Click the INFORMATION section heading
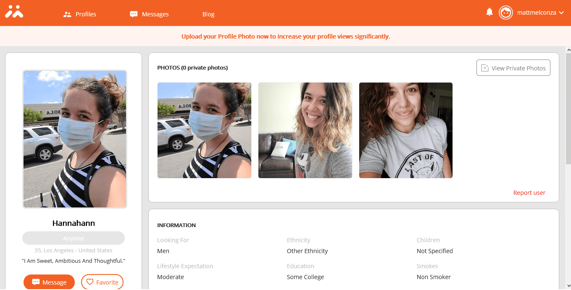This screenshot has height=290, width=571. coord(176,225)
